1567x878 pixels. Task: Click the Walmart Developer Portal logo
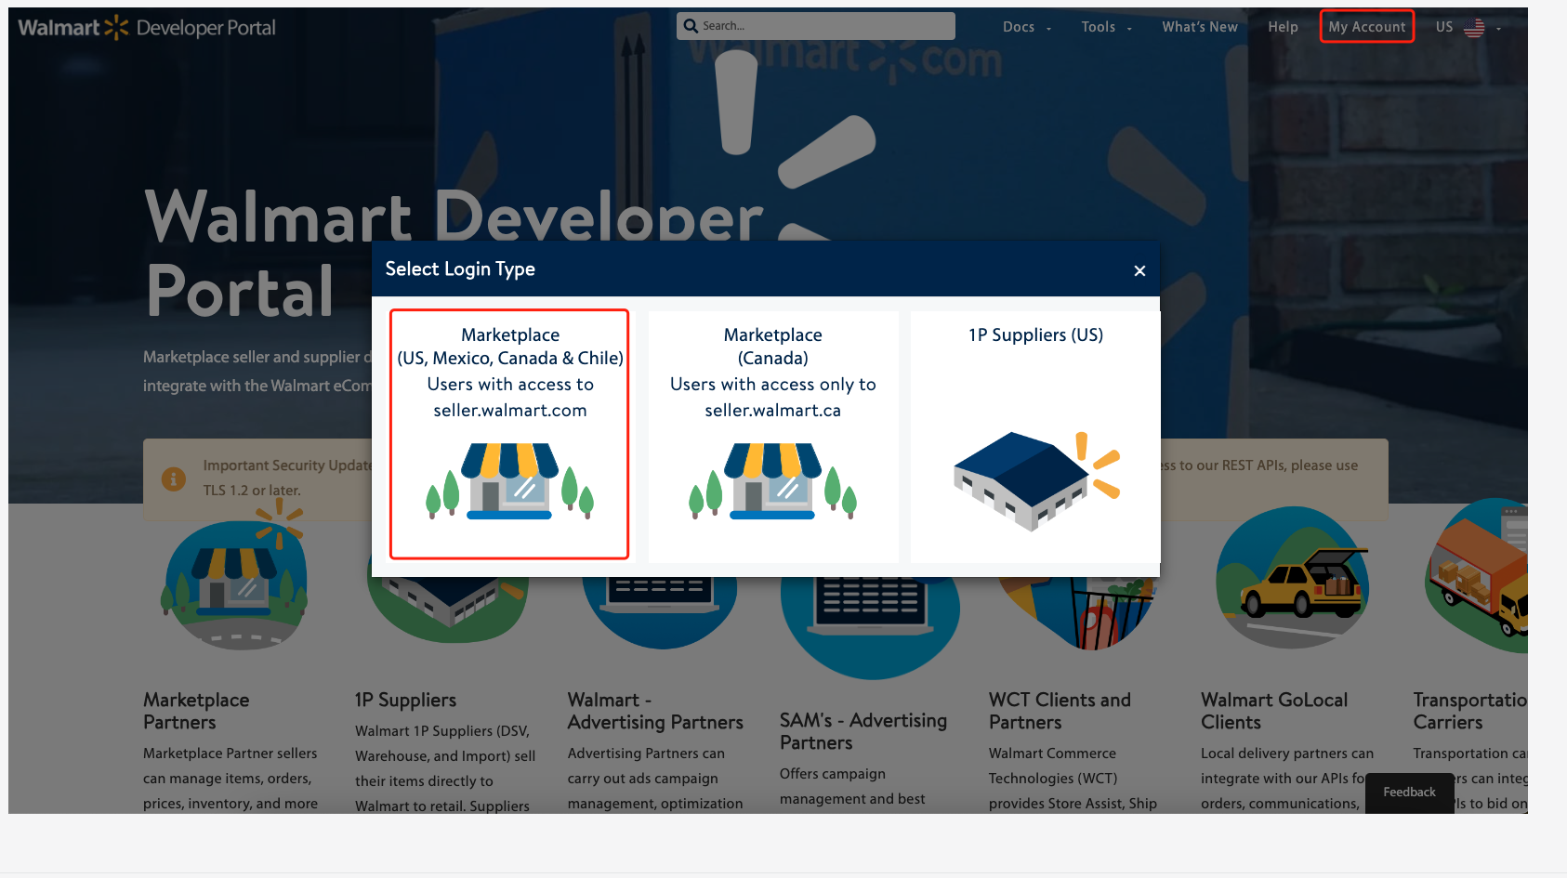click(x=147, y=28)
